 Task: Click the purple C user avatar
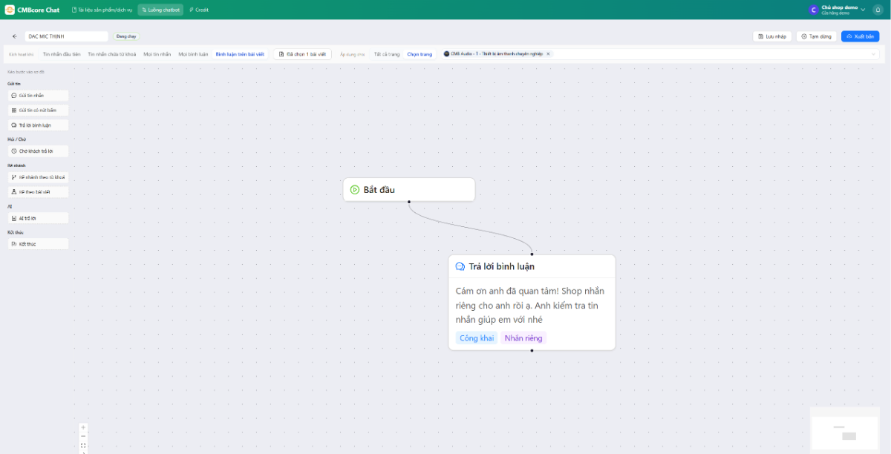[x=814, y=10]
